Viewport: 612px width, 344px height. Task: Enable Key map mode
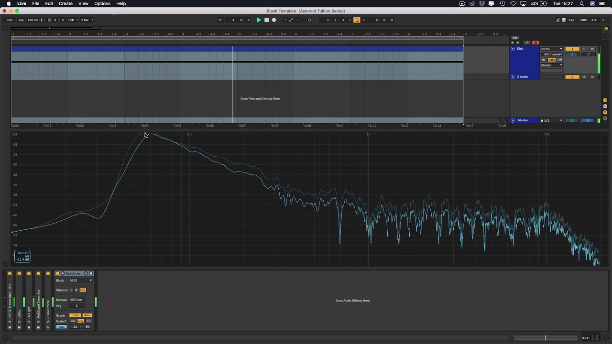(x=571, y=20)
